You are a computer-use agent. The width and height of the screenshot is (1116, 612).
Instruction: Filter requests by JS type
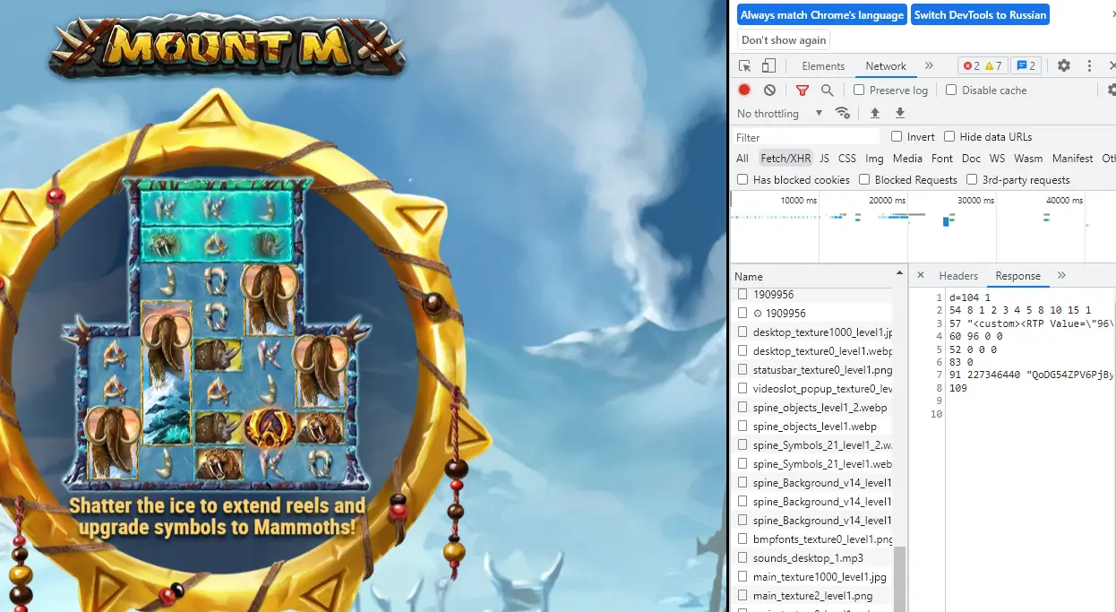point(825,158)
